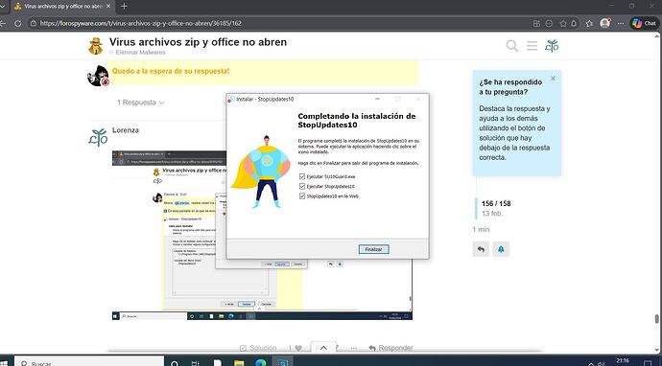Viewport: 662px width, 366px height.
Task: Click the ForoSpyware detective logo
Action: [x=96, y=46]
